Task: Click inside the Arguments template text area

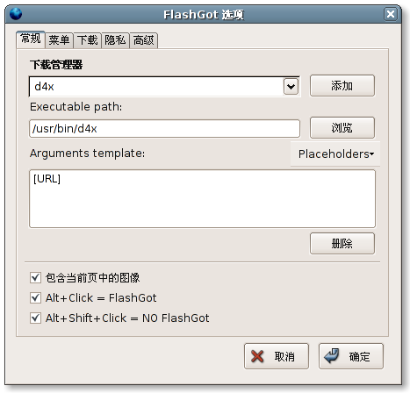Action: [202, 199]
